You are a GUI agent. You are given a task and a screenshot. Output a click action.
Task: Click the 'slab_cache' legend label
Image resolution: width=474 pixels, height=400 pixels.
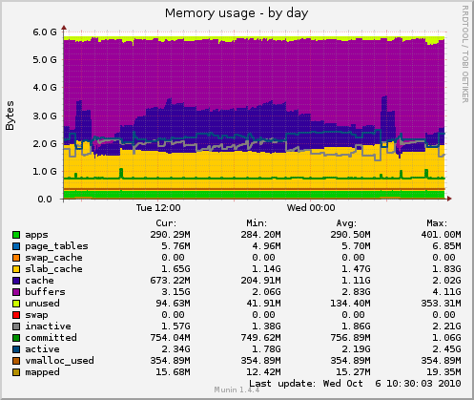(53, 269)
